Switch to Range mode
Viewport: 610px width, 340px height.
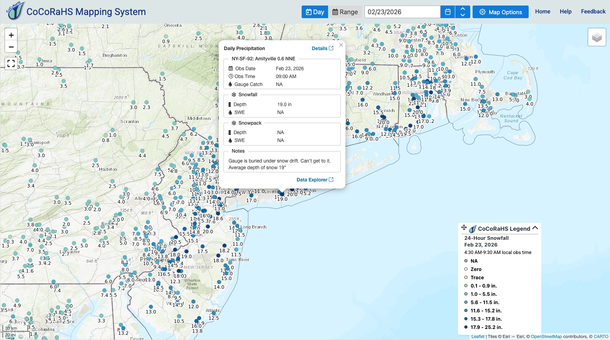click(345, 12)
